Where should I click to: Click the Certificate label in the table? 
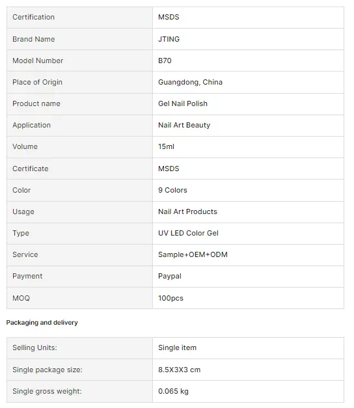31,169
